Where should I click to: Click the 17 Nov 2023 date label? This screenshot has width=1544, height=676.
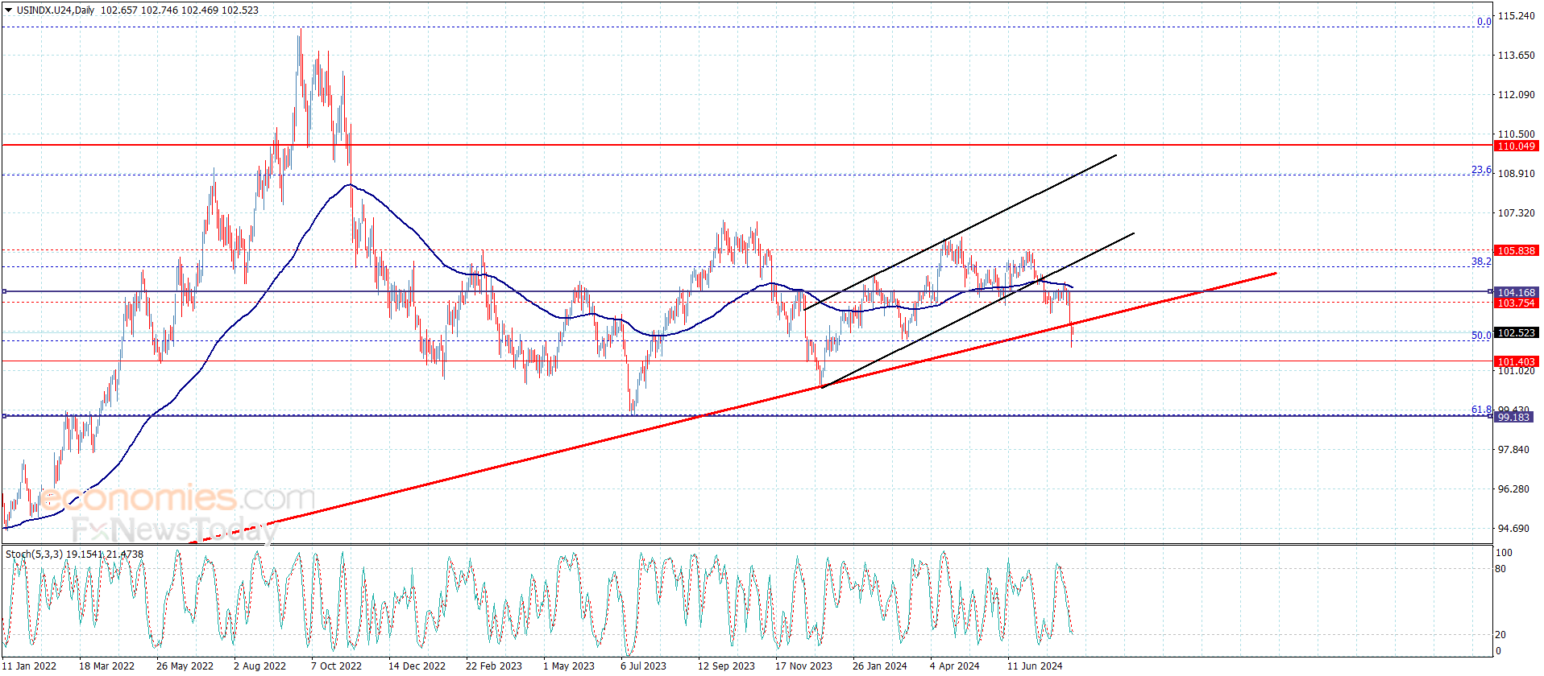803,666
